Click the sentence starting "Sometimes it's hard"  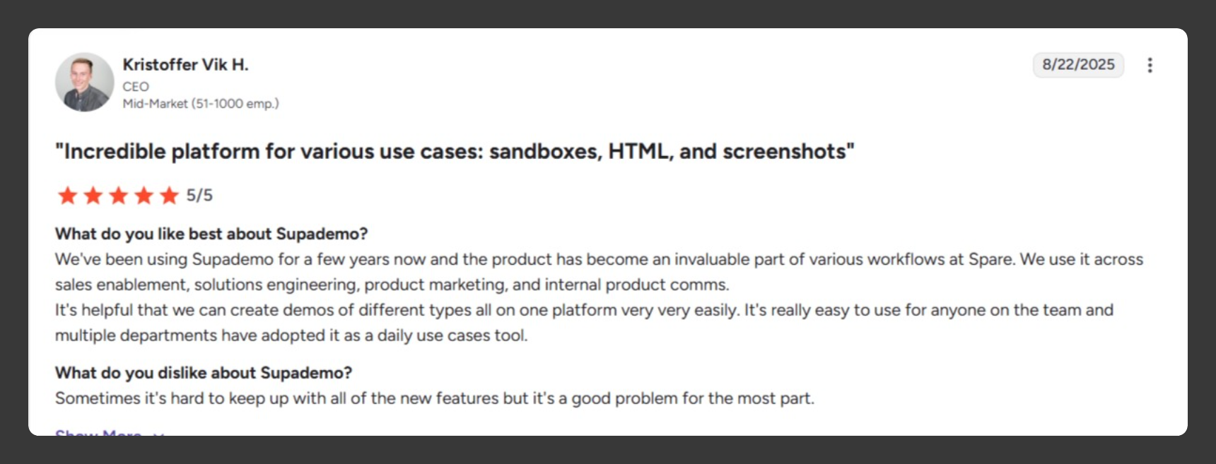coord(434,398)
